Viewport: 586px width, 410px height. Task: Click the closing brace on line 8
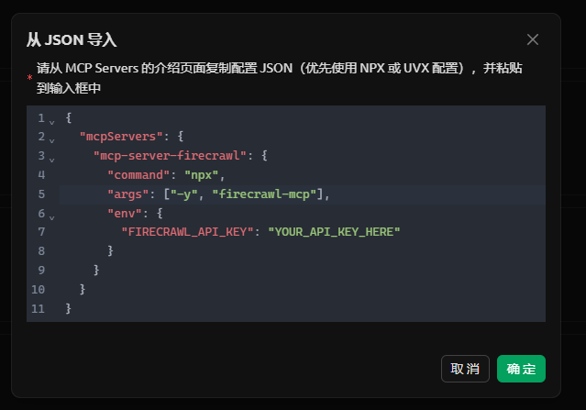click(110, 250)
